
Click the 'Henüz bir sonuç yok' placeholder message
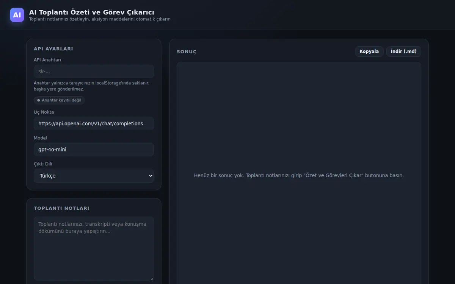(299, 176)
